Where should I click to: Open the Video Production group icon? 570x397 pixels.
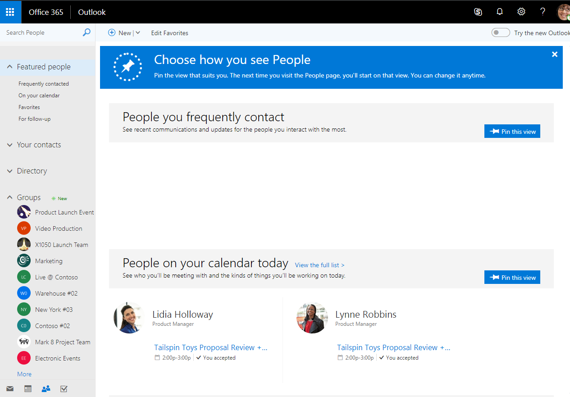[x=24, y=228]
